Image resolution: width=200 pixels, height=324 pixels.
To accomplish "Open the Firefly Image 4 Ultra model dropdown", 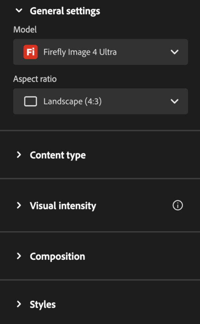I will point(100,52).
